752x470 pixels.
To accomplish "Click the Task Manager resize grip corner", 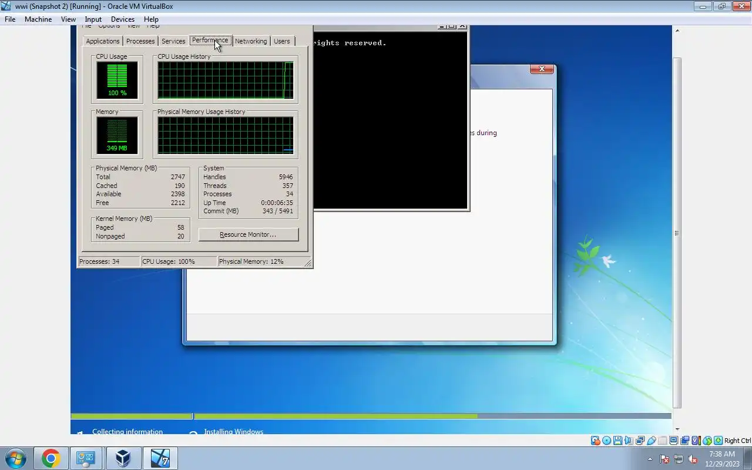I will (x=307, y=263).
